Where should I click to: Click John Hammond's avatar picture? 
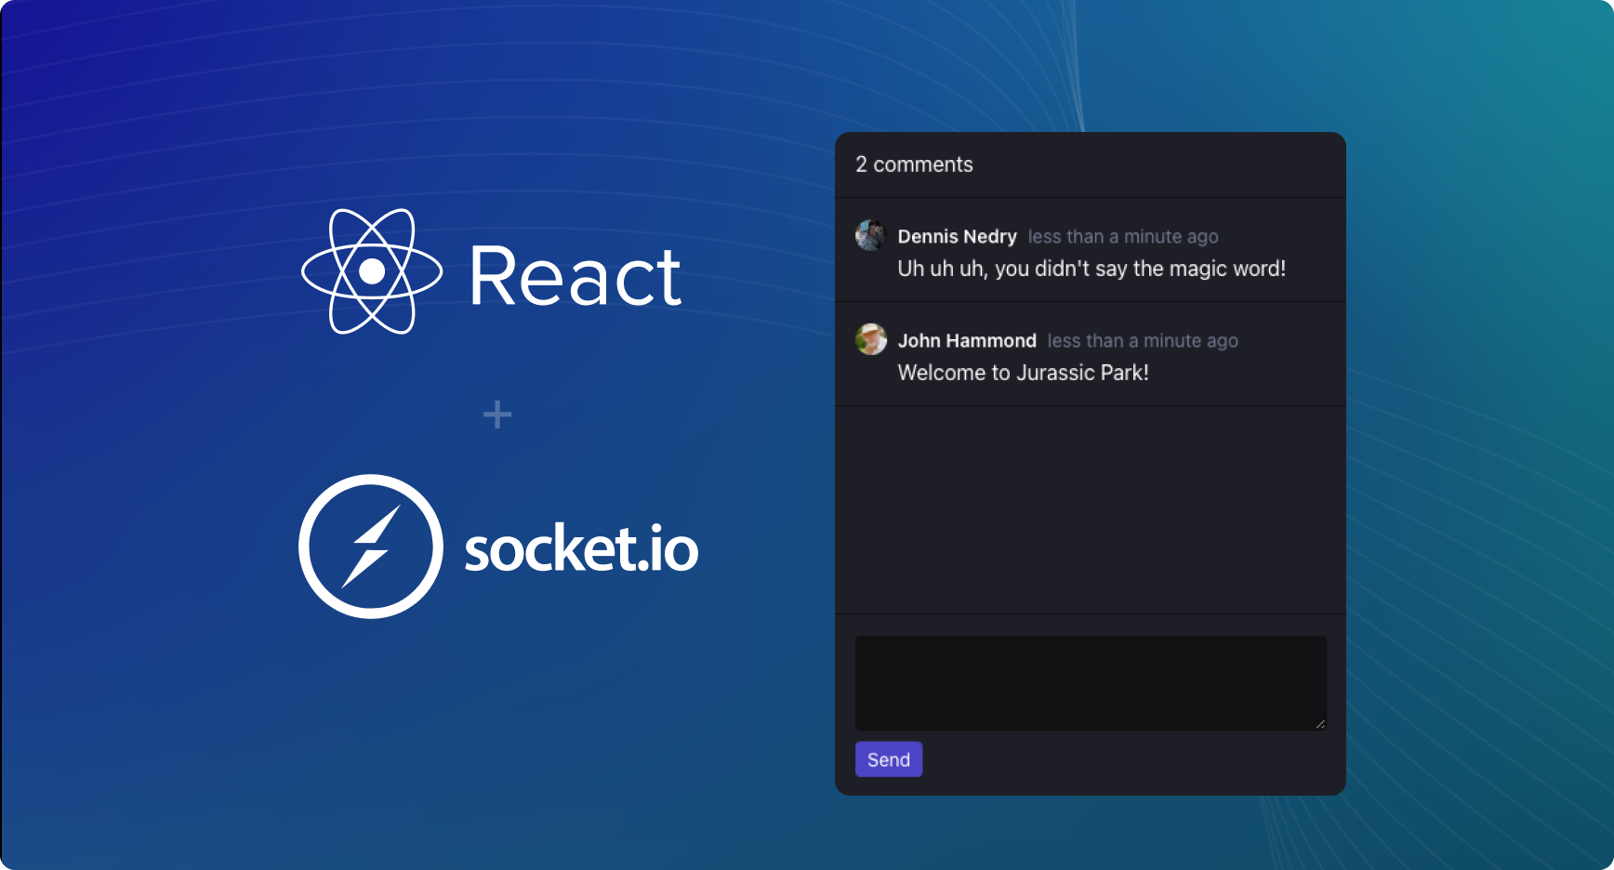(871, 339)
